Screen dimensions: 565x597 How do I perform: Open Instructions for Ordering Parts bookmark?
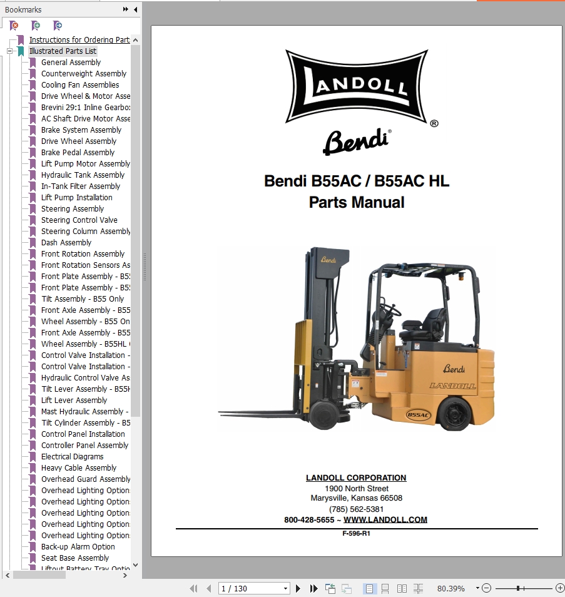tap(79, 39)
